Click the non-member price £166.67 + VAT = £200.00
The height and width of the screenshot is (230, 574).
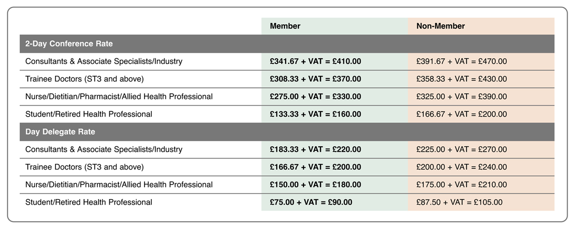click(461, 114)
